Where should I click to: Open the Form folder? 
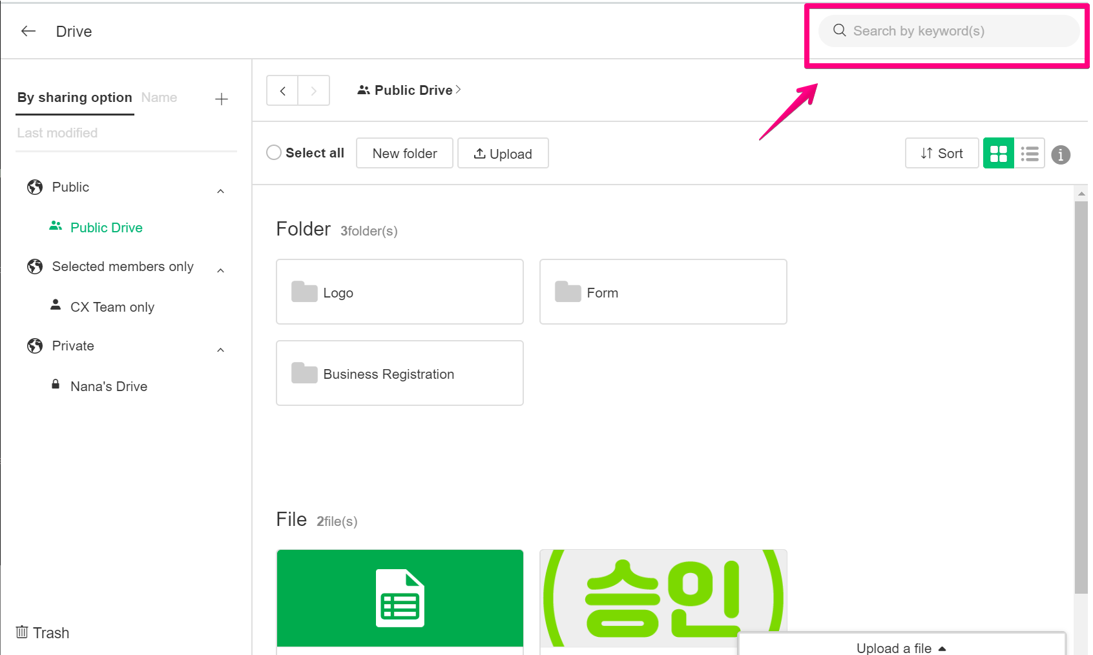point(663,292)
